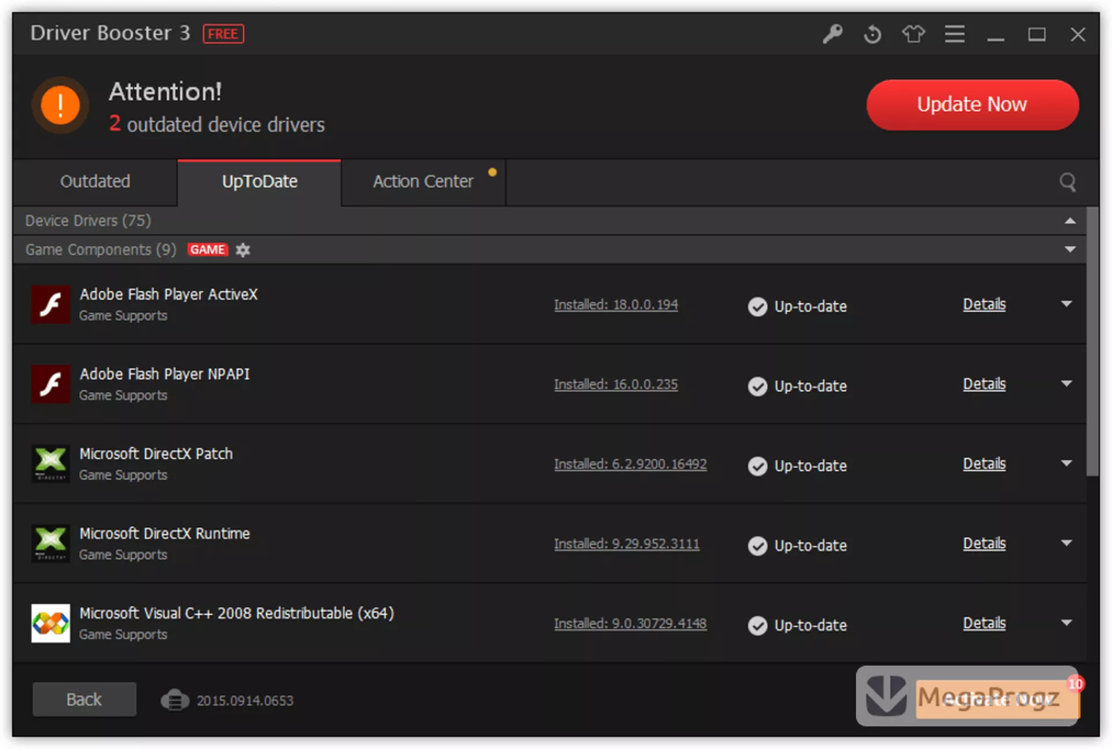The image size is (1112, 749).
Task: Expand the Device Drivers (75) section arrow
Action: 1070,221
